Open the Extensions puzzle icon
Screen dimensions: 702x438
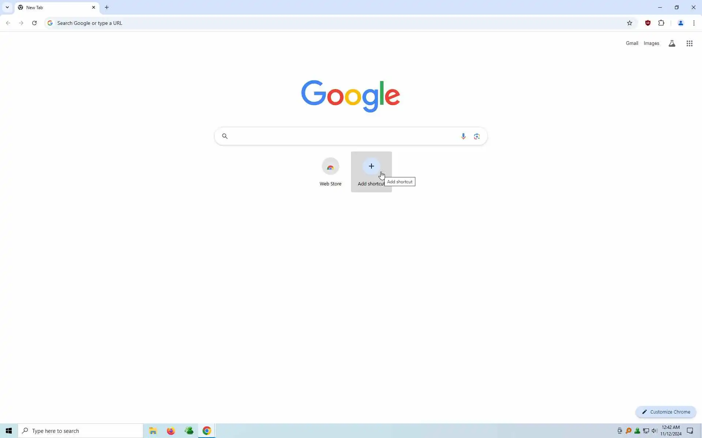click(661, 23)
